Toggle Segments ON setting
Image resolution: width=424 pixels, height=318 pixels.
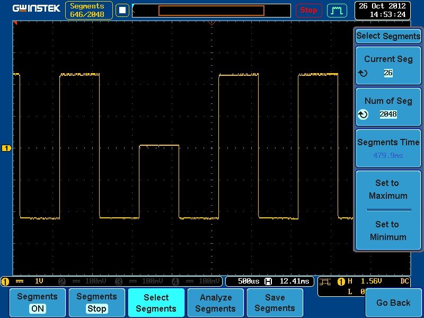(x=37, y=303)
